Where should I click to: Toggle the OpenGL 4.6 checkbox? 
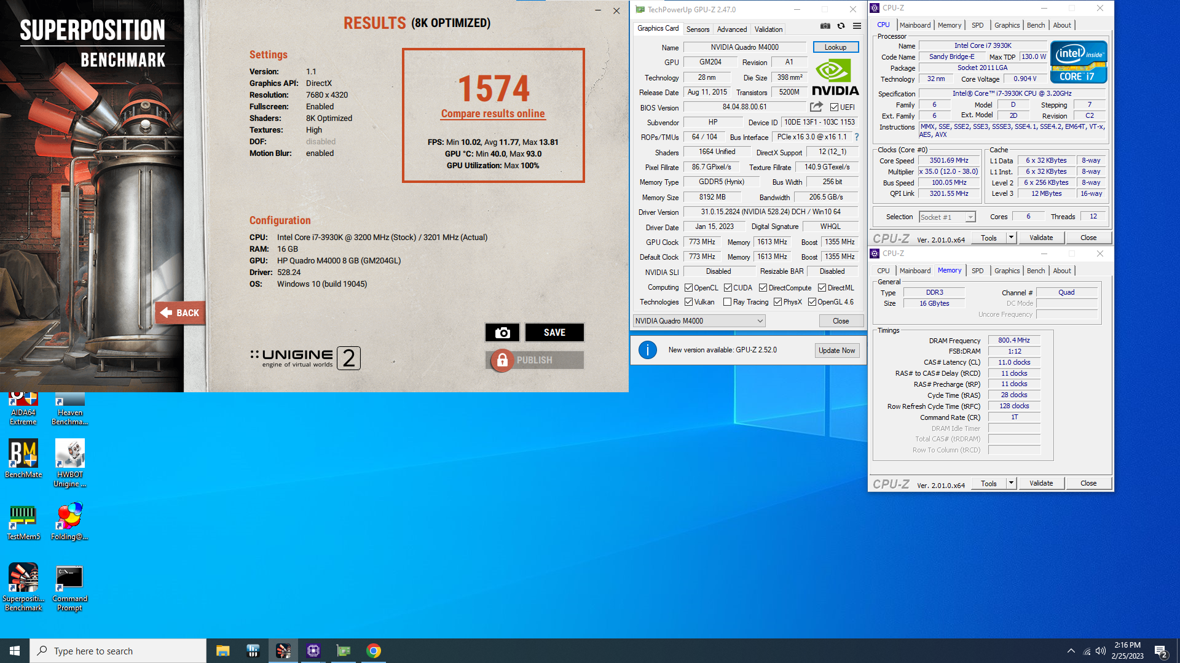(812, 302)
